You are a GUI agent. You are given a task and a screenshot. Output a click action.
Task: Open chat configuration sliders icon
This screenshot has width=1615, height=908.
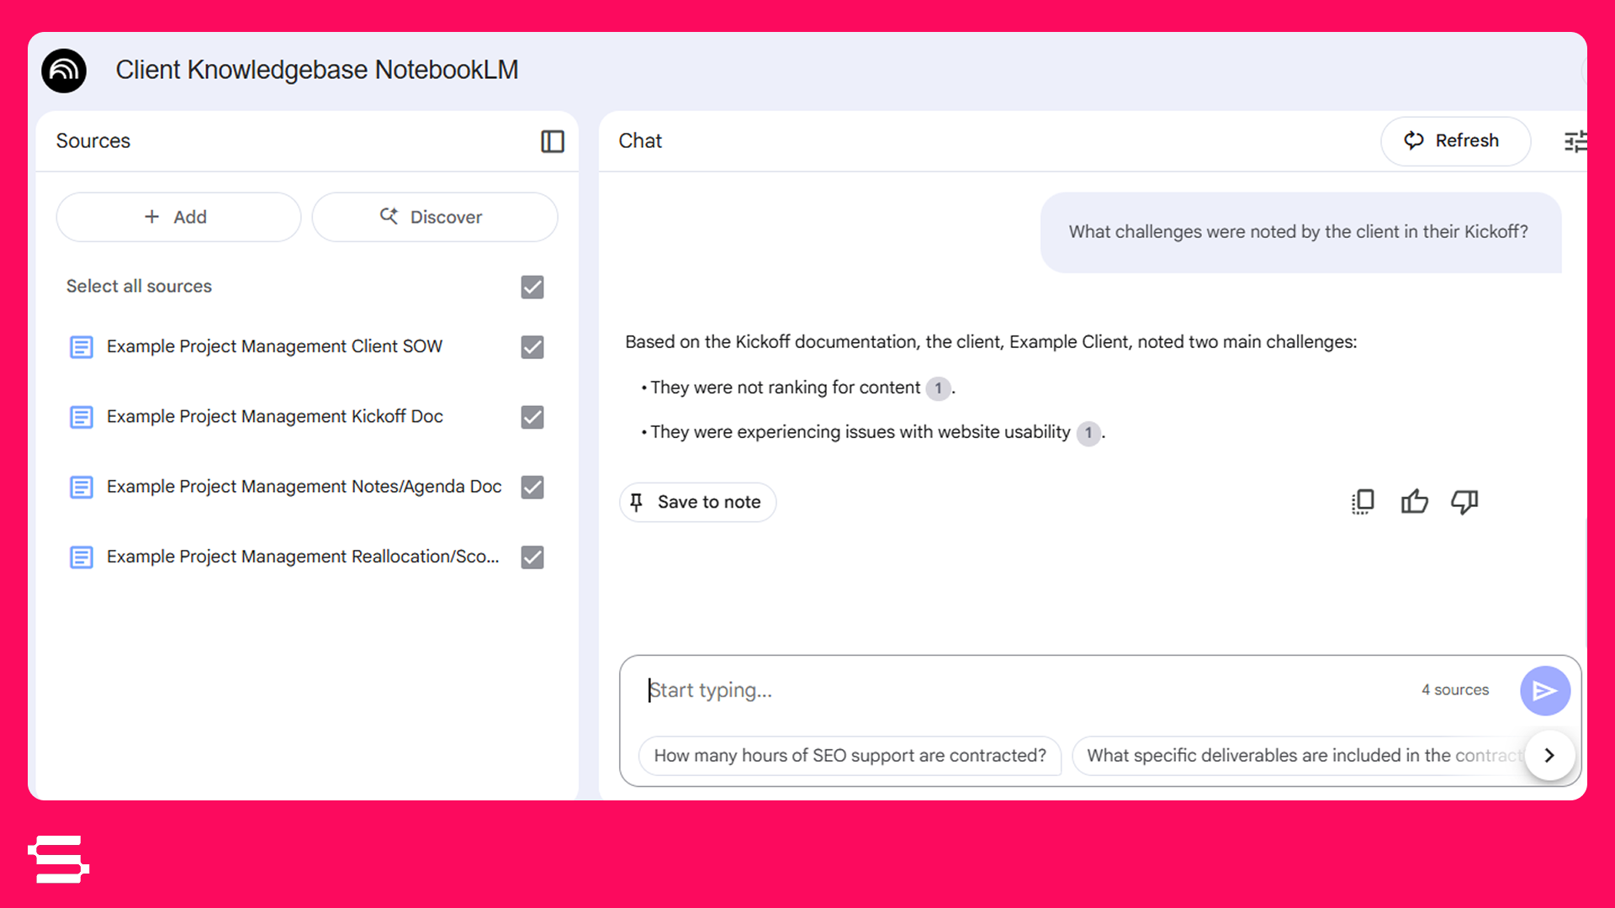pyautogui.click(x=1575, y=141)
